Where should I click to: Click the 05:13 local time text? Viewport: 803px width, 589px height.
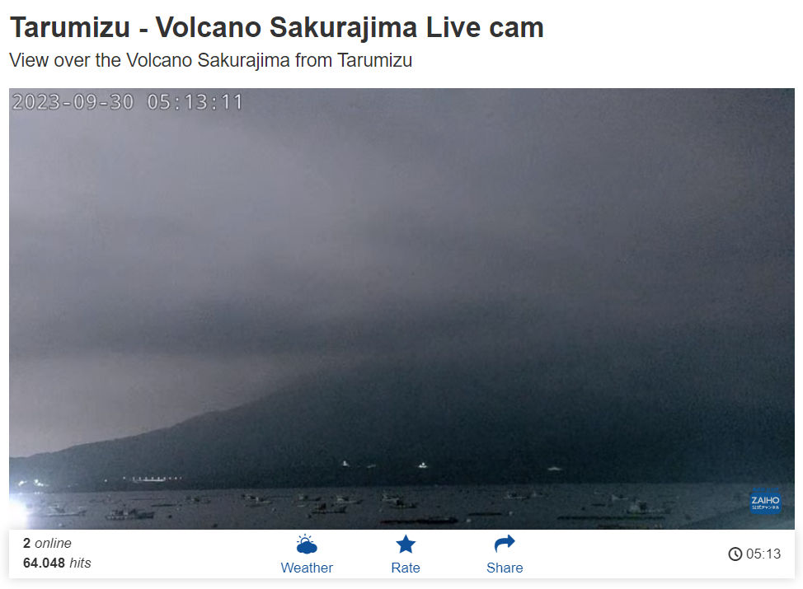pos(763,554)
